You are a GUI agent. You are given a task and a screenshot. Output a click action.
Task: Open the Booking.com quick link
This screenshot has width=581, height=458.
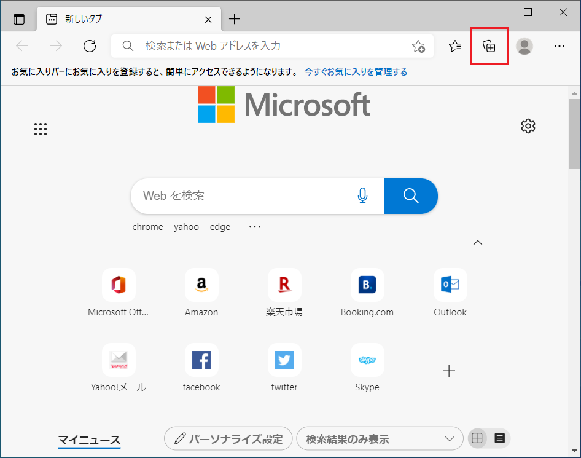(367, 292)
